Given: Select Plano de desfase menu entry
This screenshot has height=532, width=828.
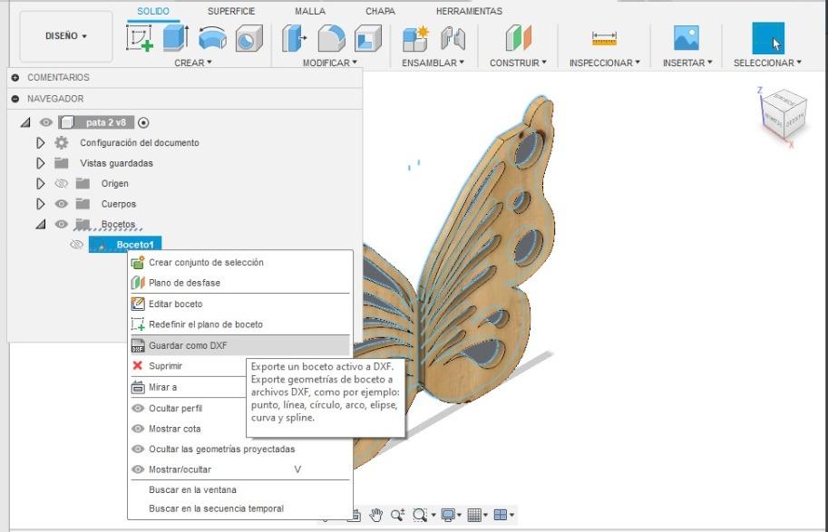Looking at the screenshot, I should click(239, 283).
